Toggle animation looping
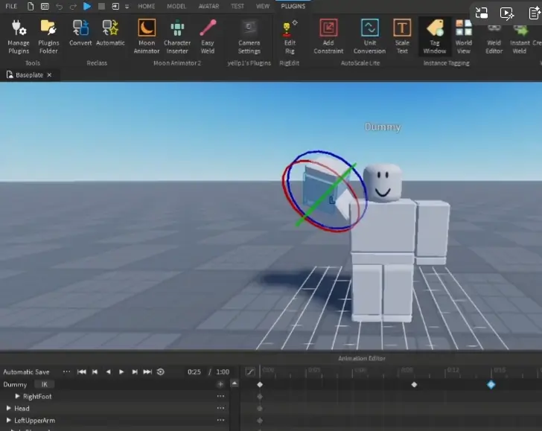This screenshot has height=431, width=542. click(x=161, y=372)
